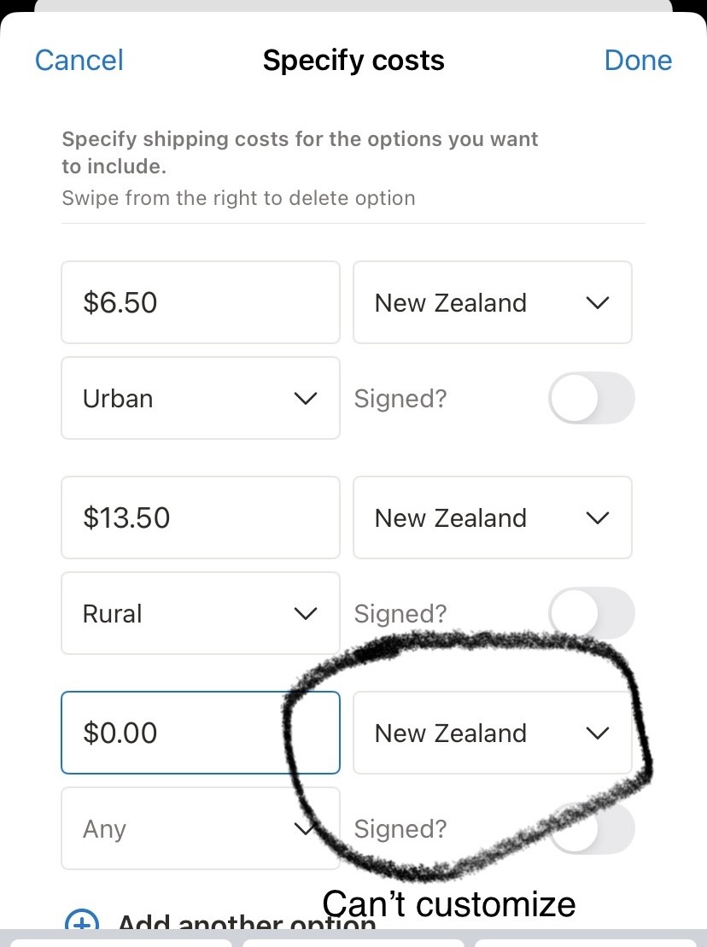The height and width of the screenshot is (947, 707).
Task: Click the $13.50 shipping cost field
Action: pos(200,517)
